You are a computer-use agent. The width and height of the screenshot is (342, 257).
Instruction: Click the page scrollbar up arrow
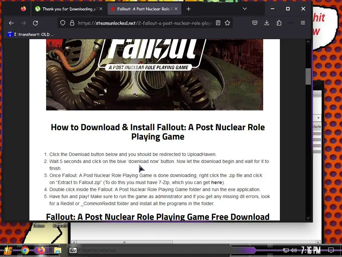pos(308,42)
